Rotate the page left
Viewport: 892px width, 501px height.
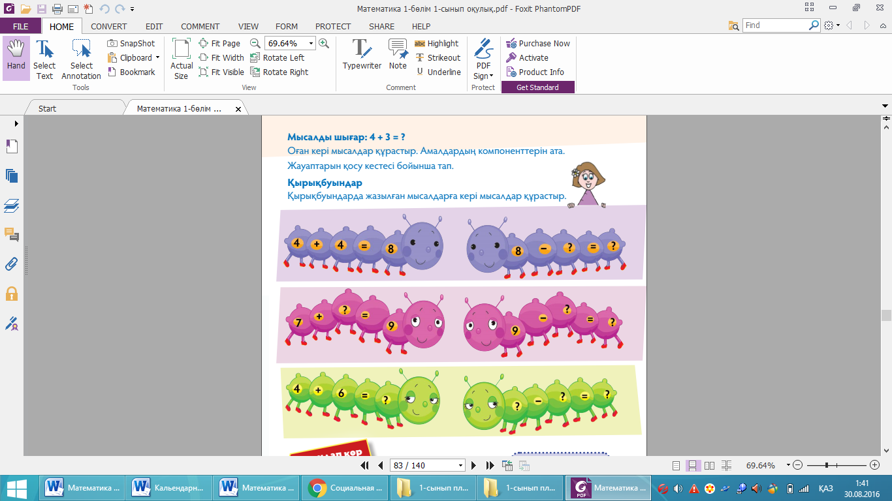pyautogui.click(x=278, y=58)
